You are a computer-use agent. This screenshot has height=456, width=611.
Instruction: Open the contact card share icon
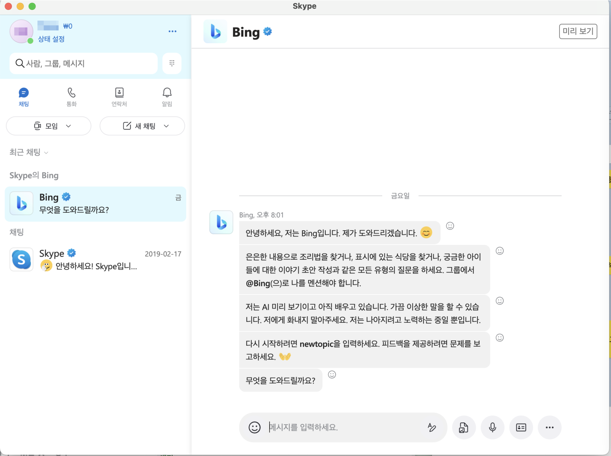click(x=521, y=427)
